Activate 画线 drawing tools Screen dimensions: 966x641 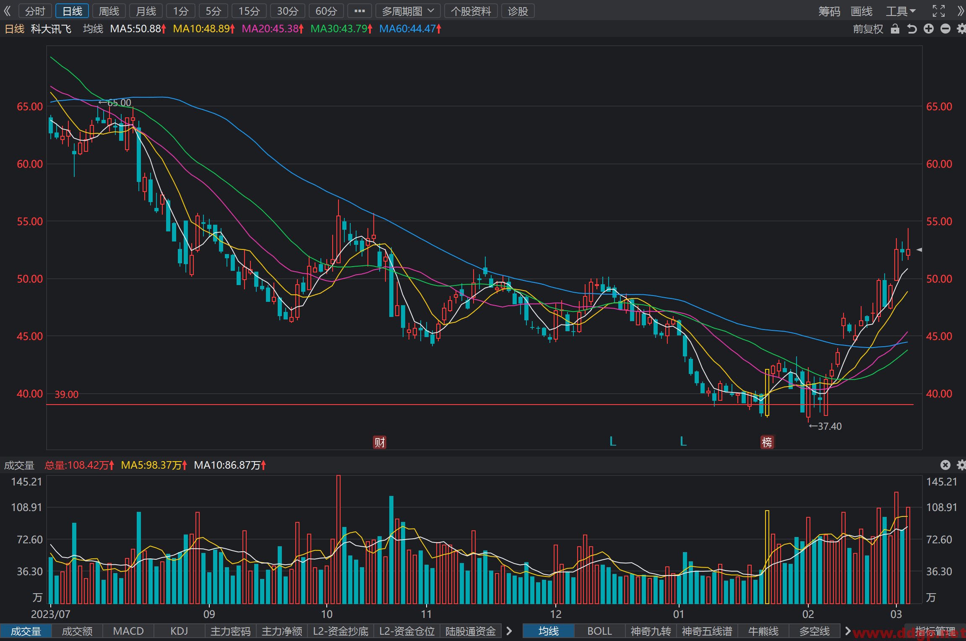pyautogui.click(x=862, y=11)
